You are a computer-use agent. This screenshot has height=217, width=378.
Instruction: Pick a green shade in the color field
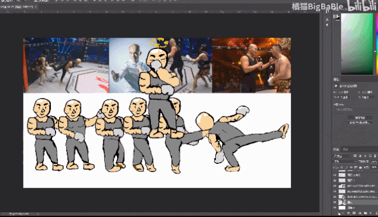tap(357, 43)
